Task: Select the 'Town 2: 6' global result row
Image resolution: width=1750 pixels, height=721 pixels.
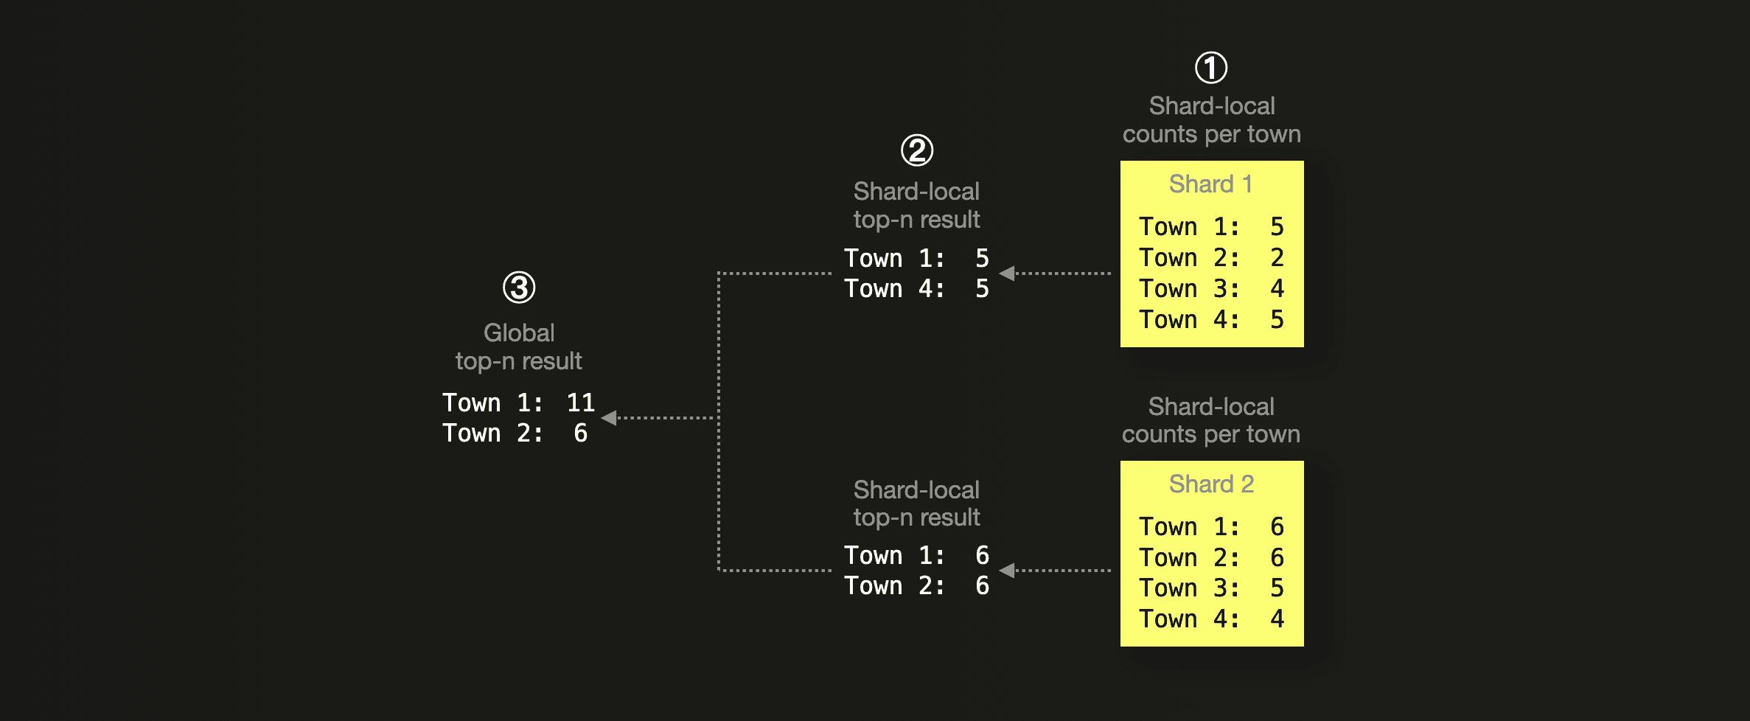Action: 515,433
